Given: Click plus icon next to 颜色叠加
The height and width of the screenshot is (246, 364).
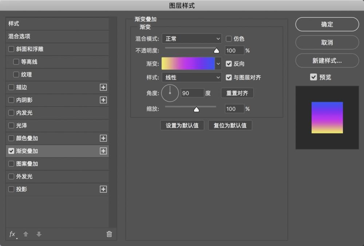Looking at the screenshot, I should 103,138.
